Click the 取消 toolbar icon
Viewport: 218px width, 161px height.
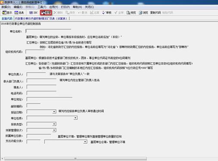[82, 13]
